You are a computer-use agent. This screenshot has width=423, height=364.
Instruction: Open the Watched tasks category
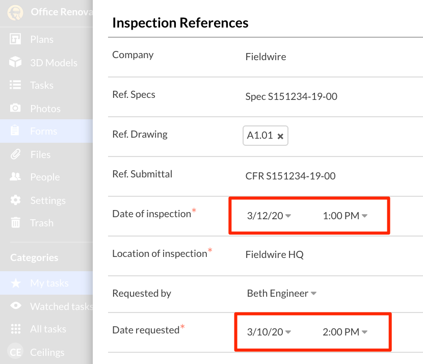61,306
